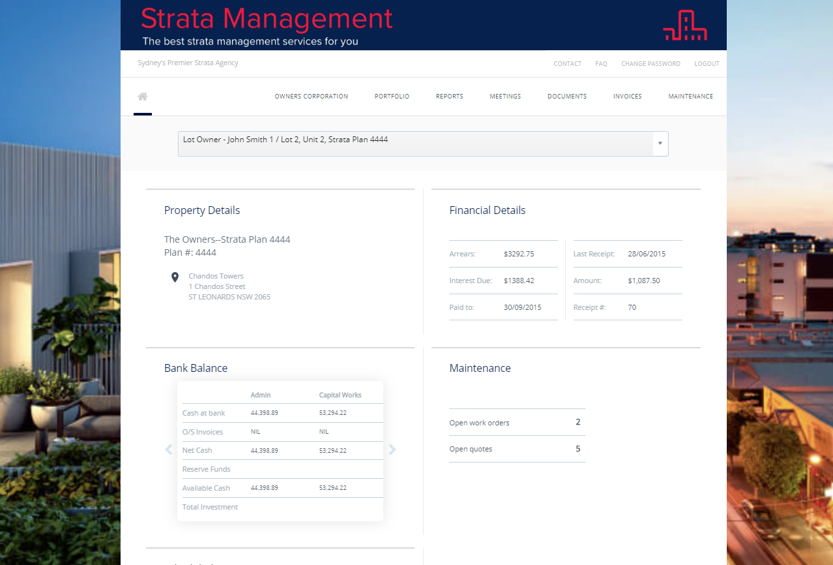Image resolution: width=833 pixels, height=565 pixels.
Task: Open the Invoices menu
Action: pyautogui.click(x=628, y=97)
